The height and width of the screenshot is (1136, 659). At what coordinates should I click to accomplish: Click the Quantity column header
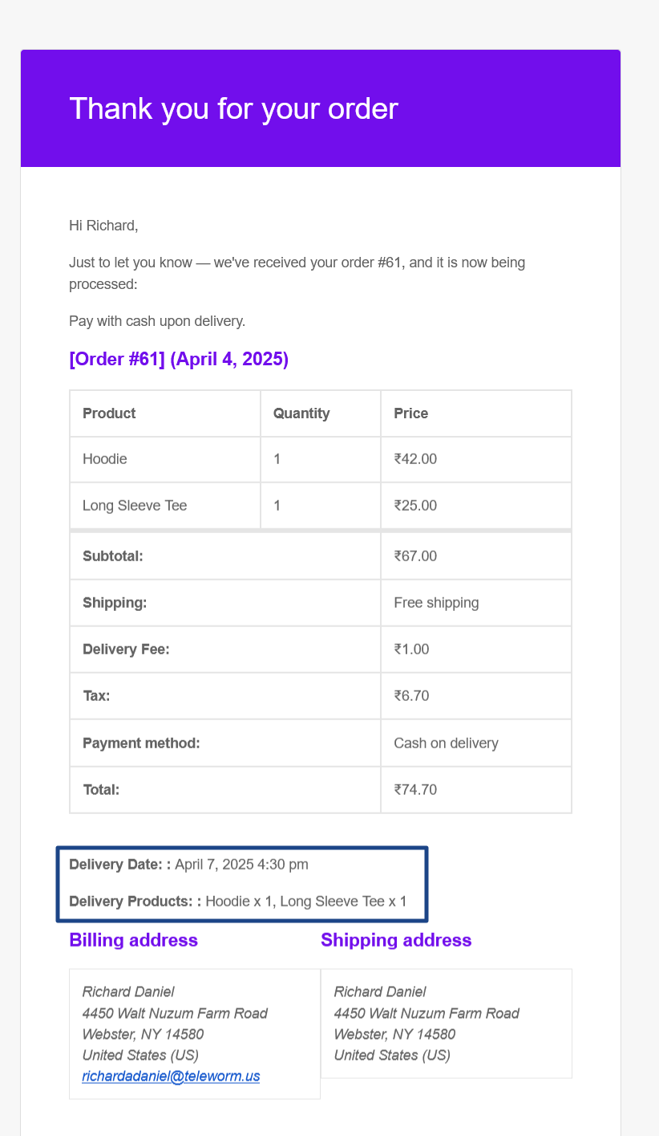point(301,413)
